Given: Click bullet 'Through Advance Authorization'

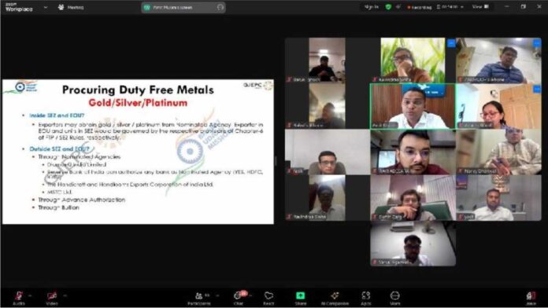Looking at the screenshot, I should (x=81, y=200).
